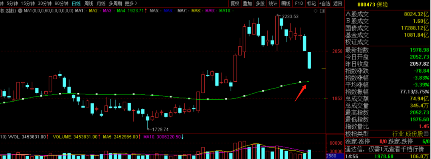Switch to the 日线 daily period tab

pos(76,4)
